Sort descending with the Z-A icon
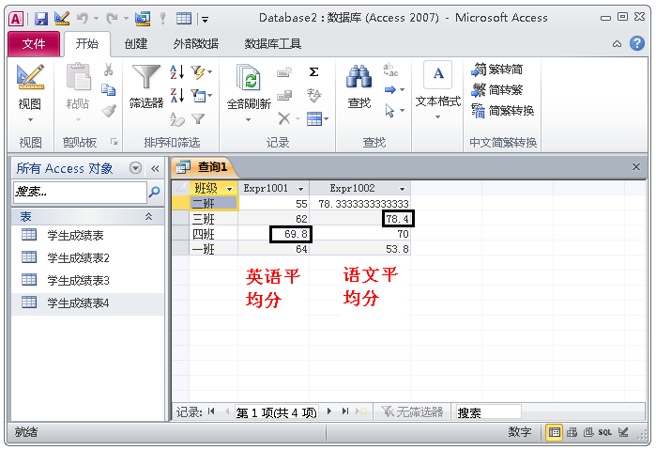This screenshot has height=450, width=656. (177, 95)
